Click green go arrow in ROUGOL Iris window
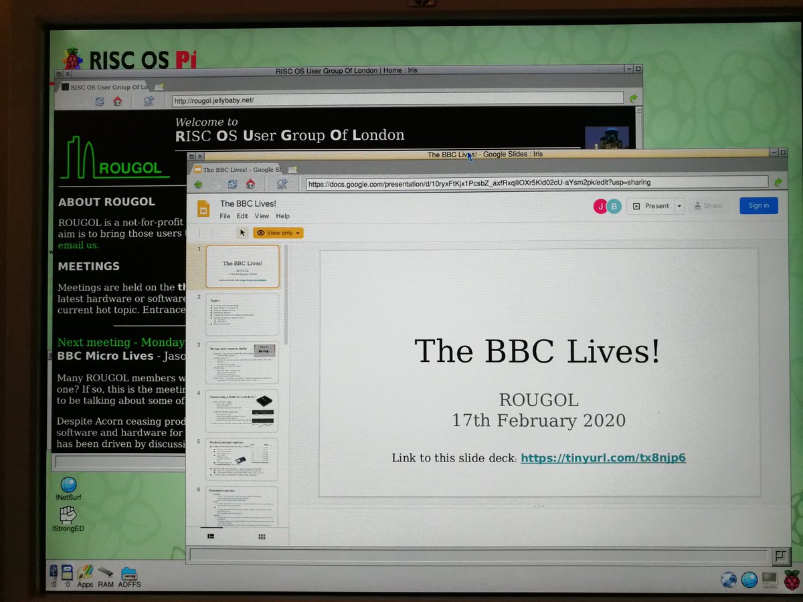The image size is (803, 602). click(x=634, y=98)
